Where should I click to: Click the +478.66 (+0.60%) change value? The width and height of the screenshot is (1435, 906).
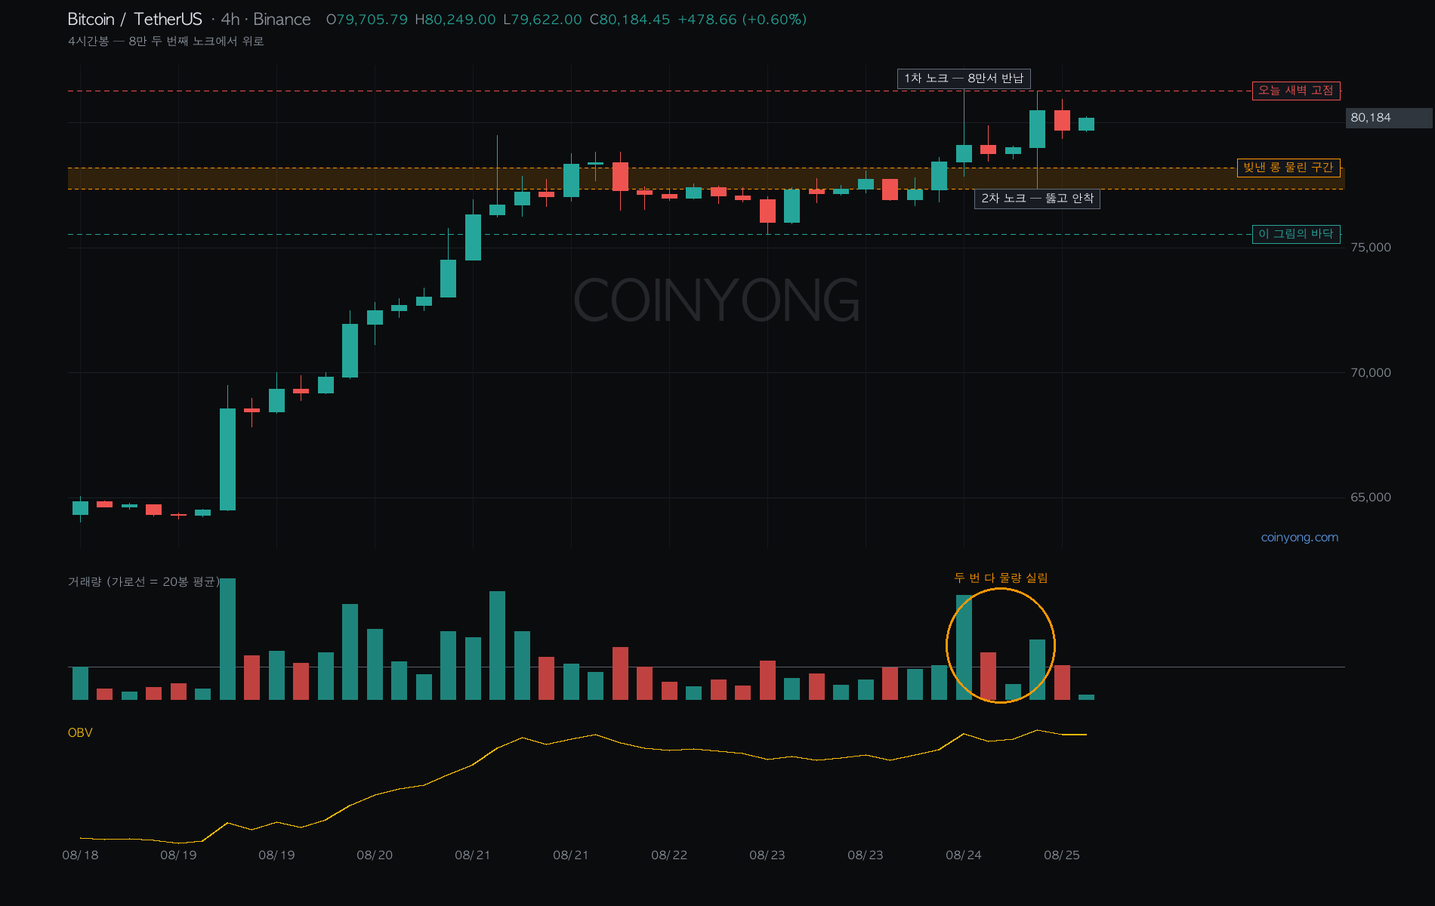point(742,20)
